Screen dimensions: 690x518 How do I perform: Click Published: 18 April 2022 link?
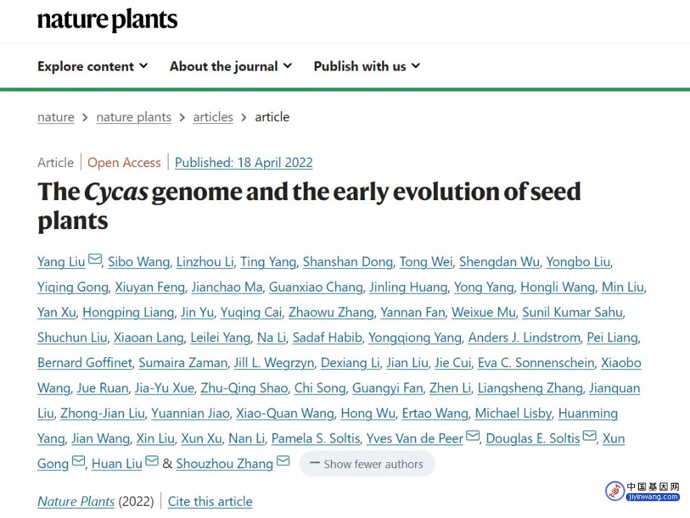tap(244, 163)
